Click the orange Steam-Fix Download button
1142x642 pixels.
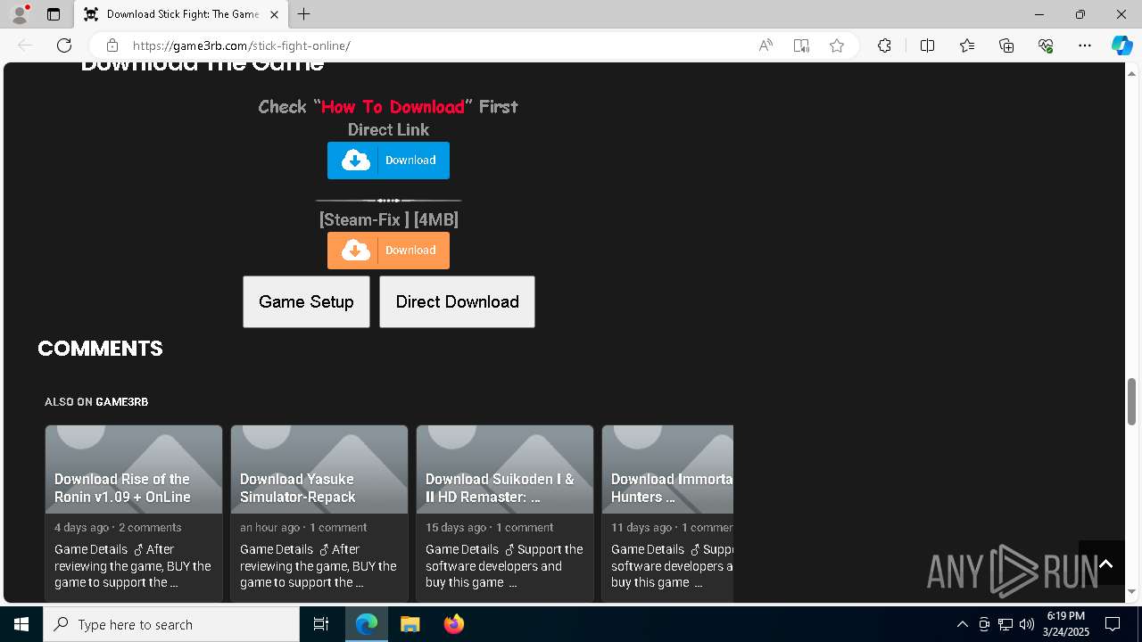tap(388, 251)
